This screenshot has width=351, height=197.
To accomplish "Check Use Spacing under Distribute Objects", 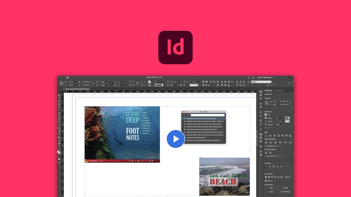I will [x=265, y=146].
